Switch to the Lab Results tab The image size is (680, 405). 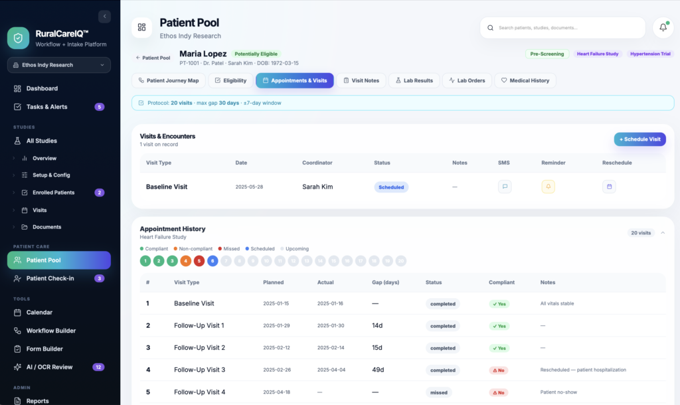pos(414,80)
